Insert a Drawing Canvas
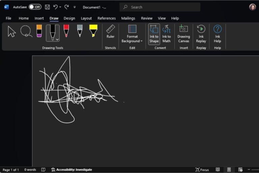The height and width of the screenshot is (173, 259). tap(183, 34)
